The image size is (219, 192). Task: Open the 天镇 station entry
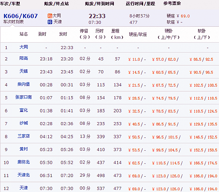(24, 72)
